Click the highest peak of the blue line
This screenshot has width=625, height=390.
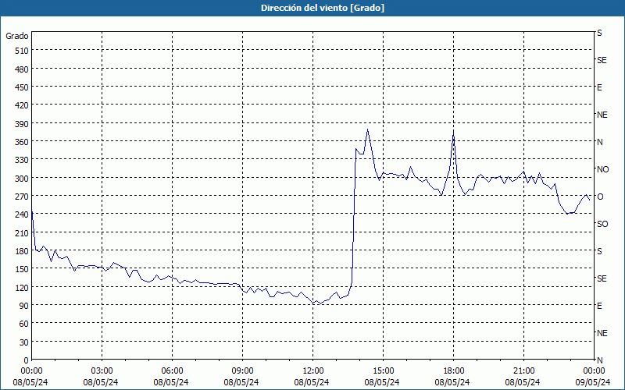click(x=367, y=129)
